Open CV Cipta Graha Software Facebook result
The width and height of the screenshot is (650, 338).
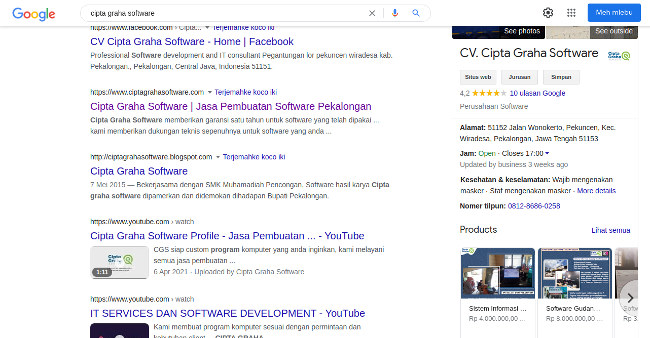(192, 41)
